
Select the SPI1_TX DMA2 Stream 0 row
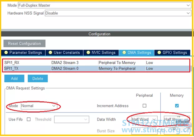pyautogui.click(x=96, y=68)
